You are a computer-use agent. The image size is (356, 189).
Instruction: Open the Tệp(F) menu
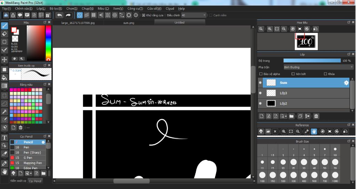click(x=6, y=9)
